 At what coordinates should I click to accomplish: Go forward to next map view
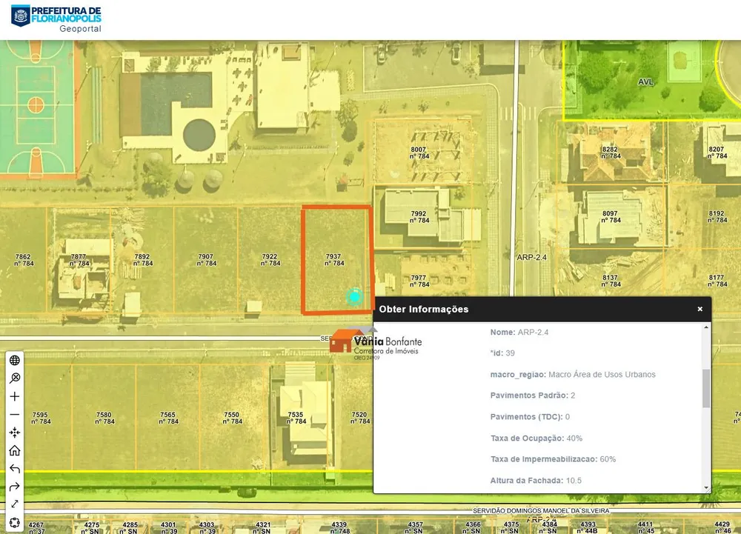click(15, 487)
